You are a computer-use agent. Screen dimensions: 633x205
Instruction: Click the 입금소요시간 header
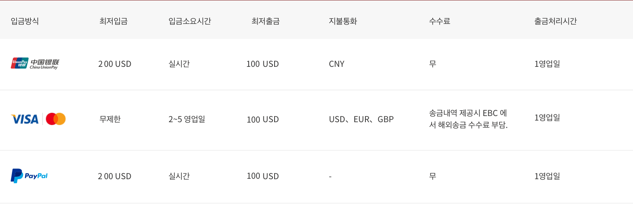coord(189,21)
